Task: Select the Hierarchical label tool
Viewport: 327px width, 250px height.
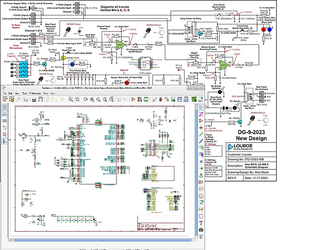Action: tap(201, 189)
